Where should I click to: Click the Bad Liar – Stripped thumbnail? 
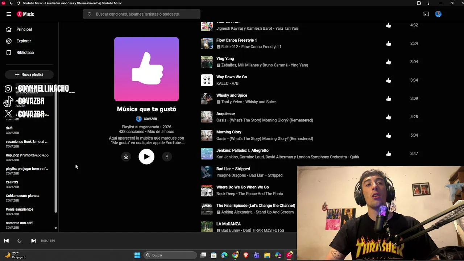tap(207, 172)
